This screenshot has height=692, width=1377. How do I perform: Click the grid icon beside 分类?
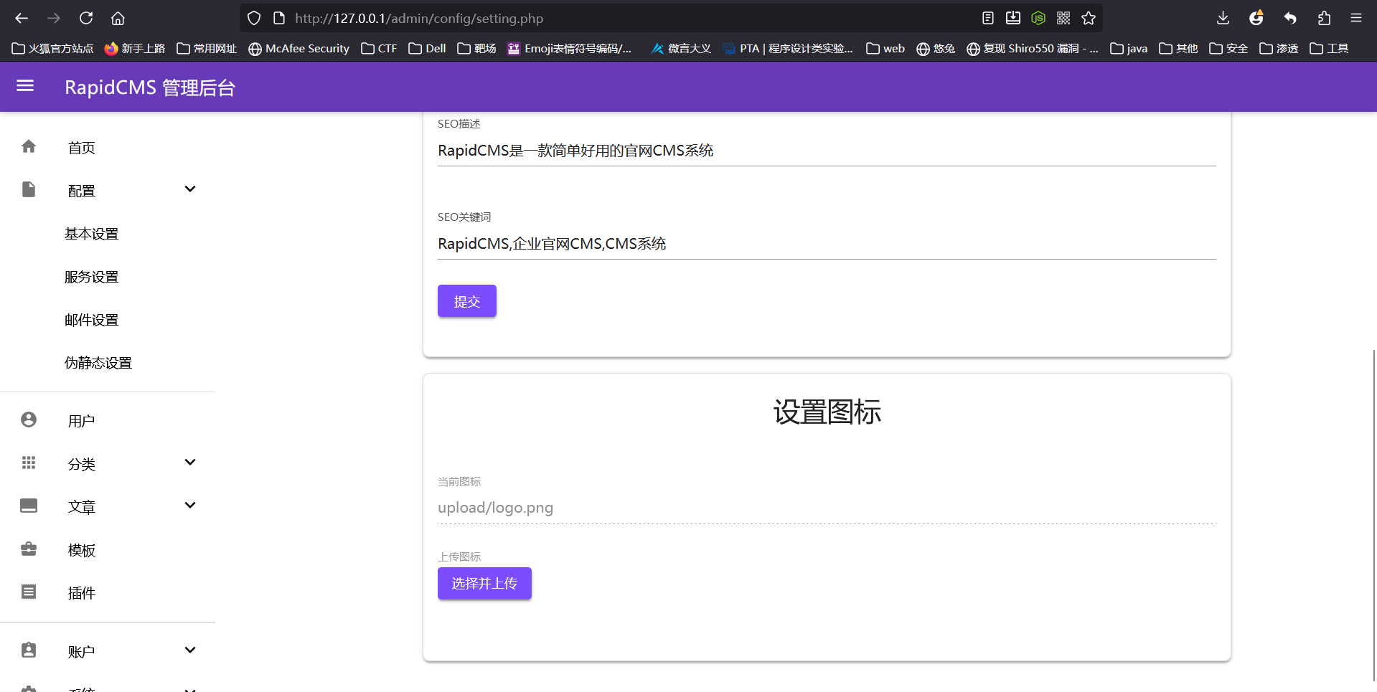click(29, 463)
